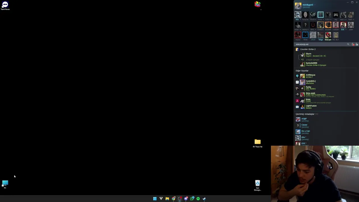Open favorite friend EGE's avatar
The height and width of the screenshot is (202, 359).
click(x=343, y=25)
